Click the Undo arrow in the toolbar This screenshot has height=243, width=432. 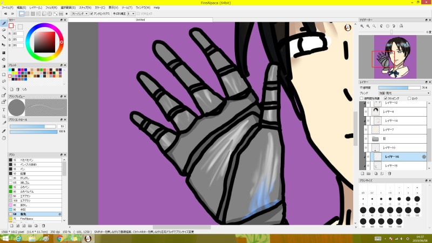[x=5, y=13]
